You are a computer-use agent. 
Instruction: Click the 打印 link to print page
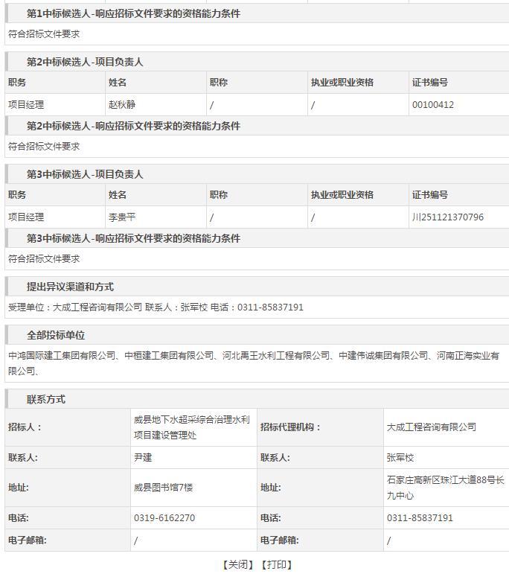pos(276,564)
